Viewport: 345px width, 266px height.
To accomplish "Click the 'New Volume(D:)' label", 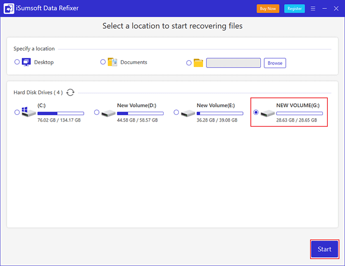I will [137, 105].
